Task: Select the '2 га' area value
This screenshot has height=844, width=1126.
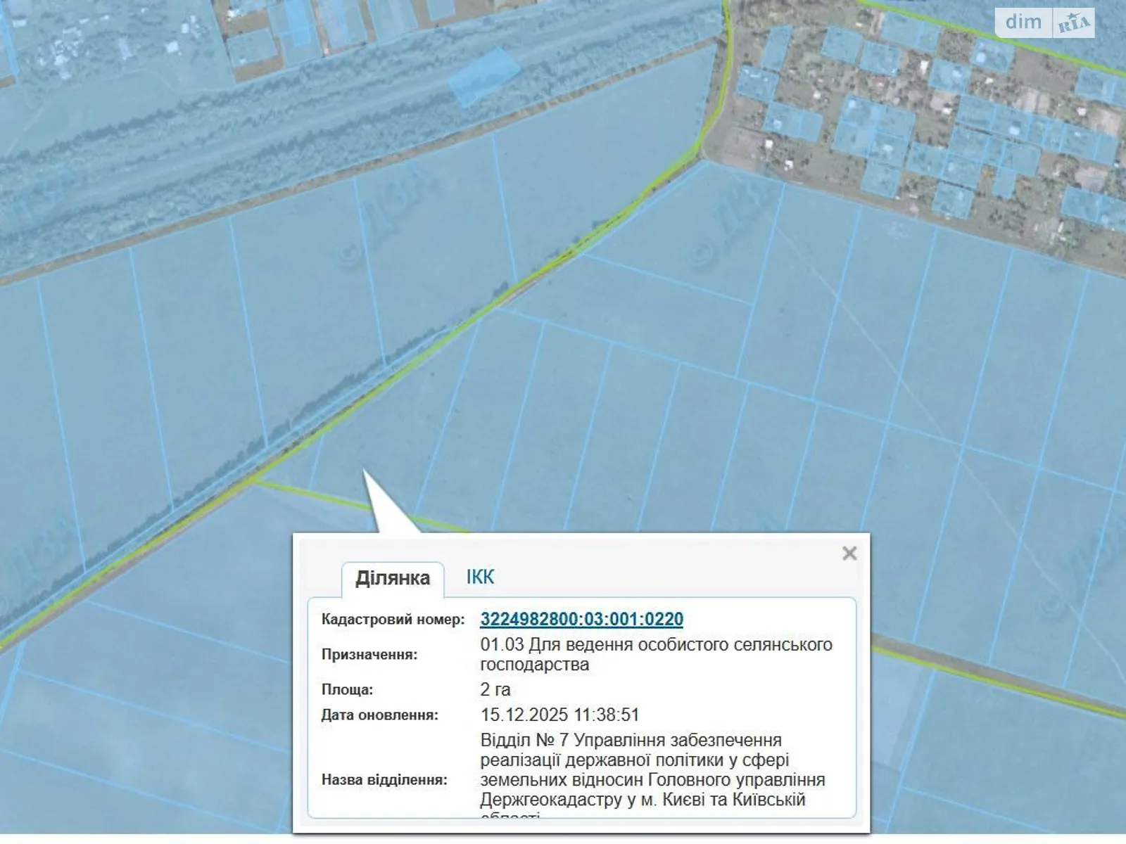Action: click(x=495, y=689)
